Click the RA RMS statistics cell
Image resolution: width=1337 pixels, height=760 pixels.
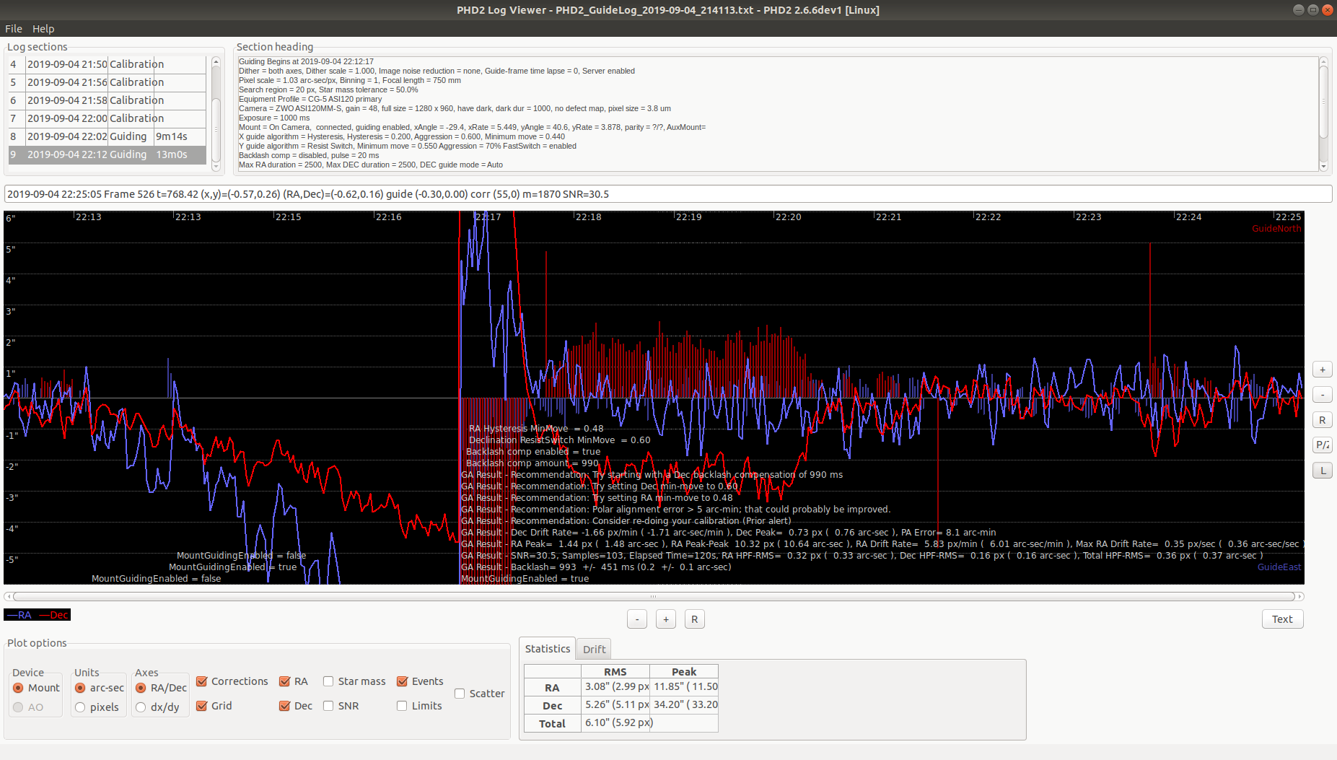(615, 687)
